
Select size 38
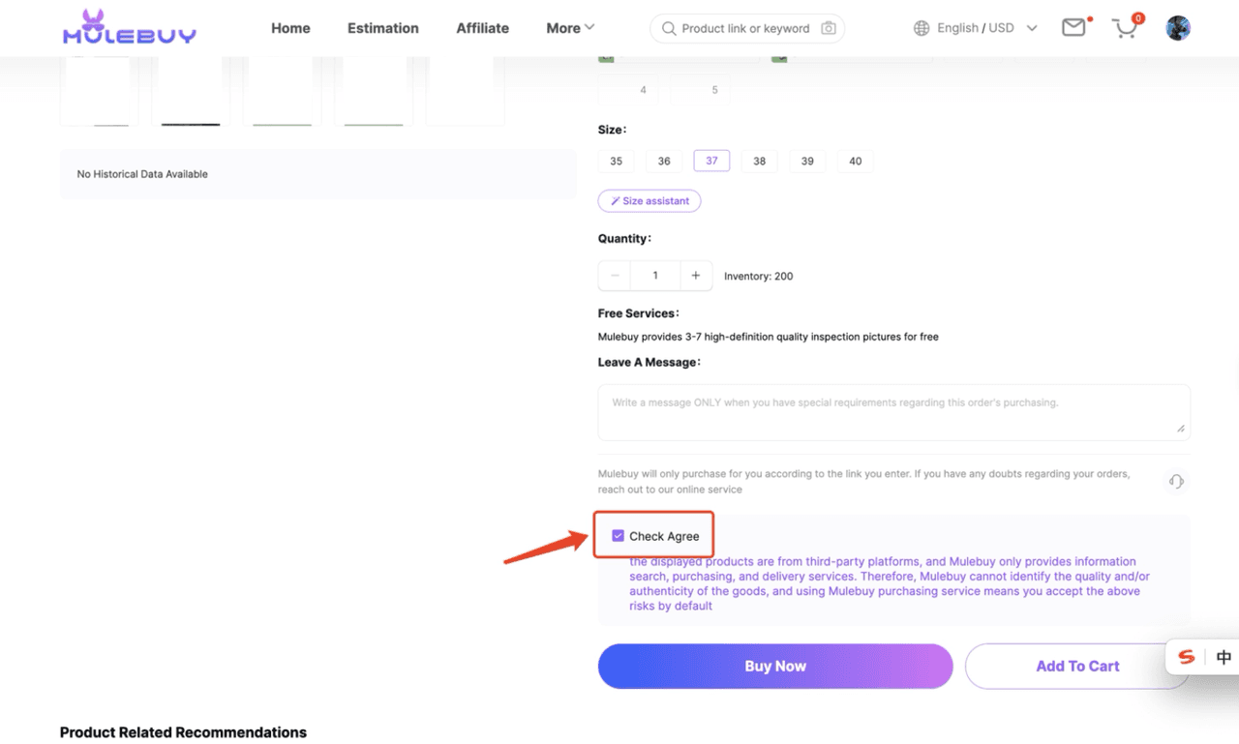(x=759, y=161)
